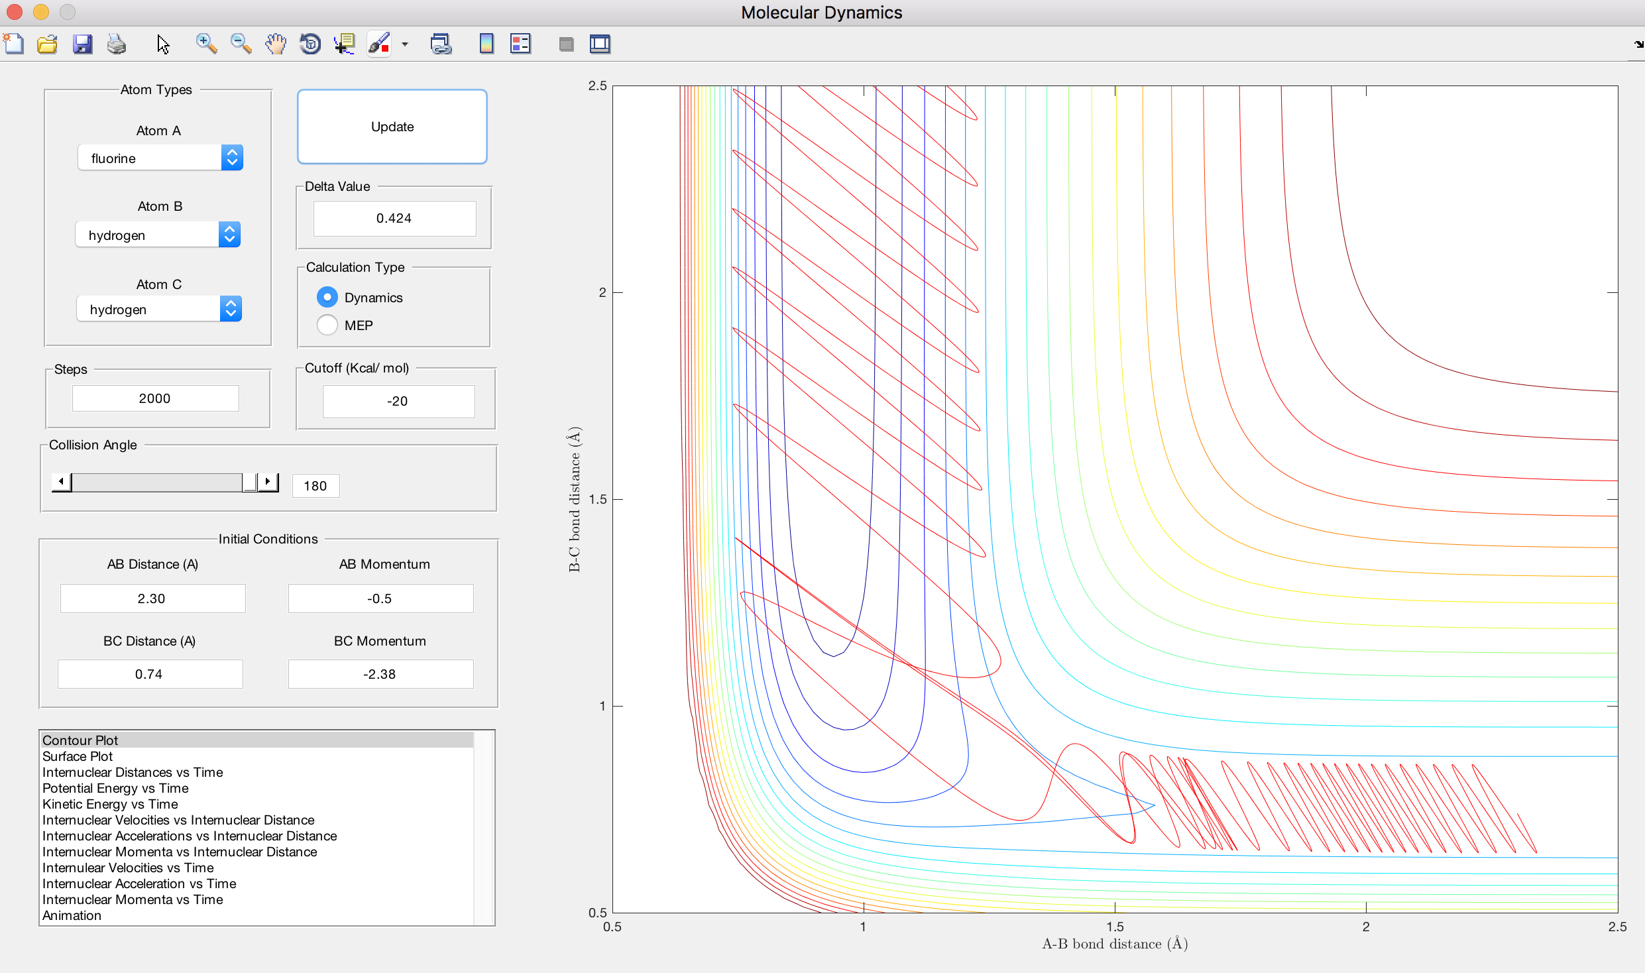
Task: Open the brush color dropdown arrow
Action: coord(405,44)
